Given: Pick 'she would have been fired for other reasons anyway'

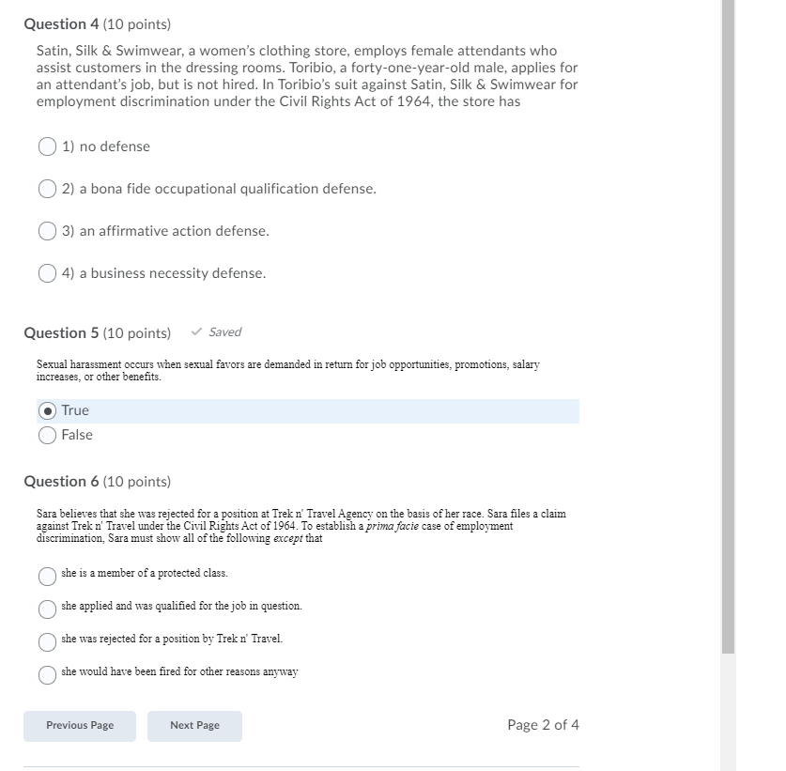Looking at the screenshot, I should click(47, 674).
